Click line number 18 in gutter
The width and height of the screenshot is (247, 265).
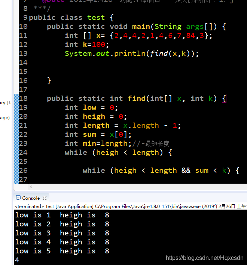[23, 98]
